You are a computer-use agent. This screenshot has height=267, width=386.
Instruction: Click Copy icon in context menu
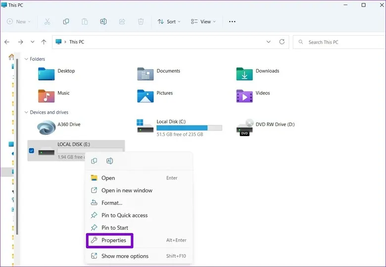pyautogui.click(x=94, y=161)
